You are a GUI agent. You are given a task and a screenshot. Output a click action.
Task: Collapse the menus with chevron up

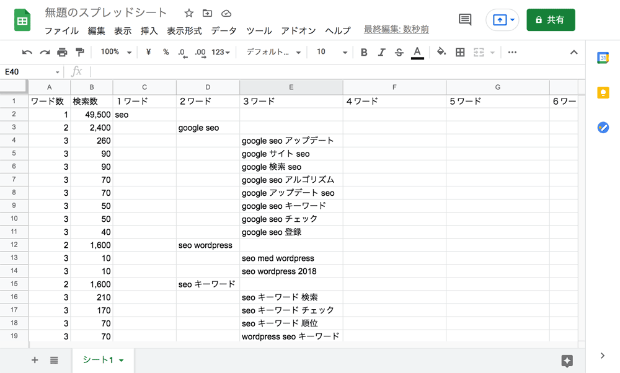[x=573, y=52]
